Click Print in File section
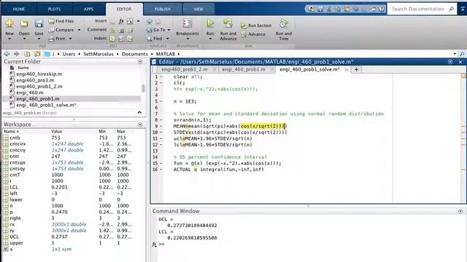 coord(57,39)
